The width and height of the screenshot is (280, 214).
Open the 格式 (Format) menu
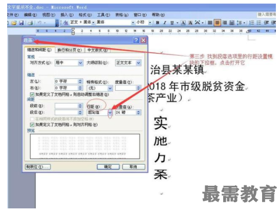pos(85,15)
